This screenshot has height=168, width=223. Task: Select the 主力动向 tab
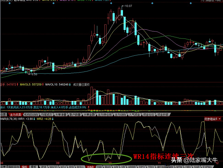click(120, 114)
